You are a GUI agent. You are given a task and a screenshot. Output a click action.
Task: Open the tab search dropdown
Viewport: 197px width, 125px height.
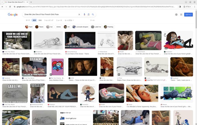click(2, 2)
